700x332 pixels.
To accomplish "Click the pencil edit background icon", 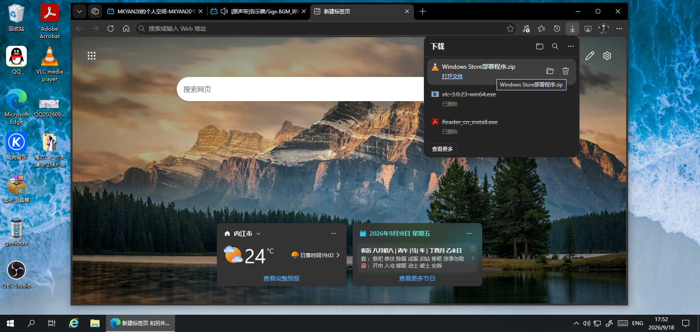I will pyautogui.click(x=590, y=56).
